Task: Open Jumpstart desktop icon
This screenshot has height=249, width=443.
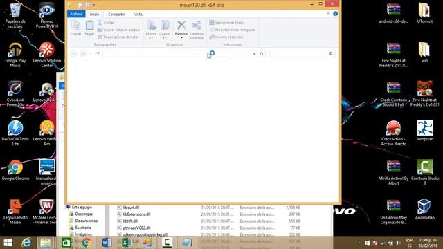Action: coord(424,131)
